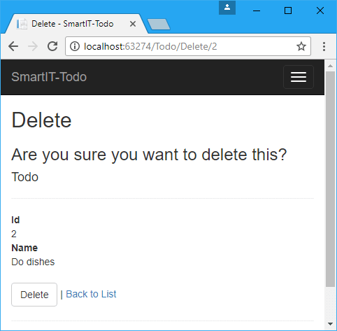Click the tab's page favicon
337x331 pixels.
click(22, 24)
